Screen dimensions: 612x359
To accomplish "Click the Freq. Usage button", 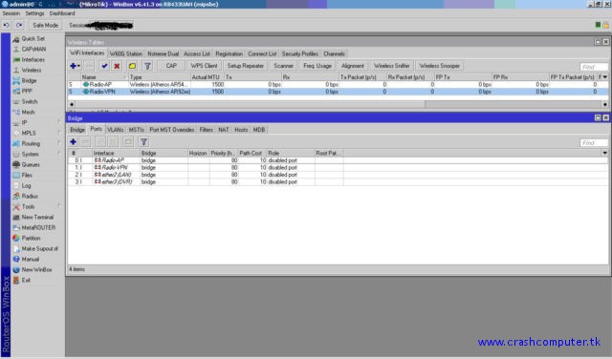I will coord(317,66).
